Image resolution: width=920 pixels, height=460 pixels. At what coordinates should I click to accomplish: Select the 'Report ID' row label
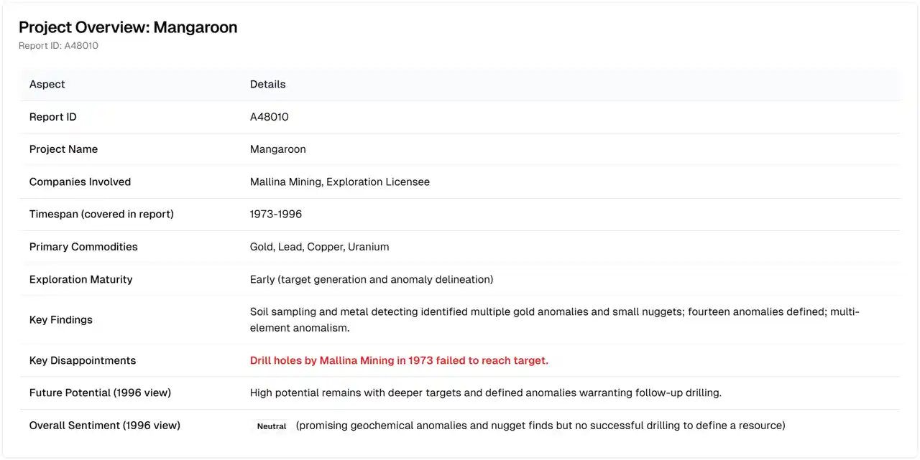pyautogui.click(x=53, y=117)
